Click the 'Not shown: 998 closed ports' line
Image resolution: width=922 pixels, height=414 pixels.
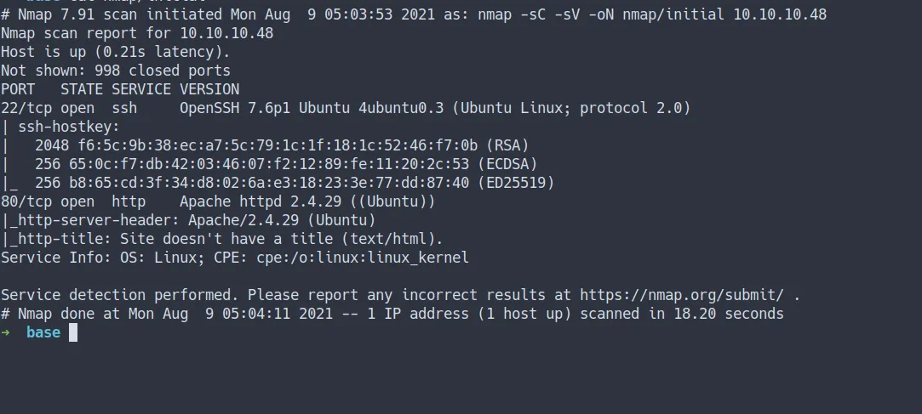115,71
